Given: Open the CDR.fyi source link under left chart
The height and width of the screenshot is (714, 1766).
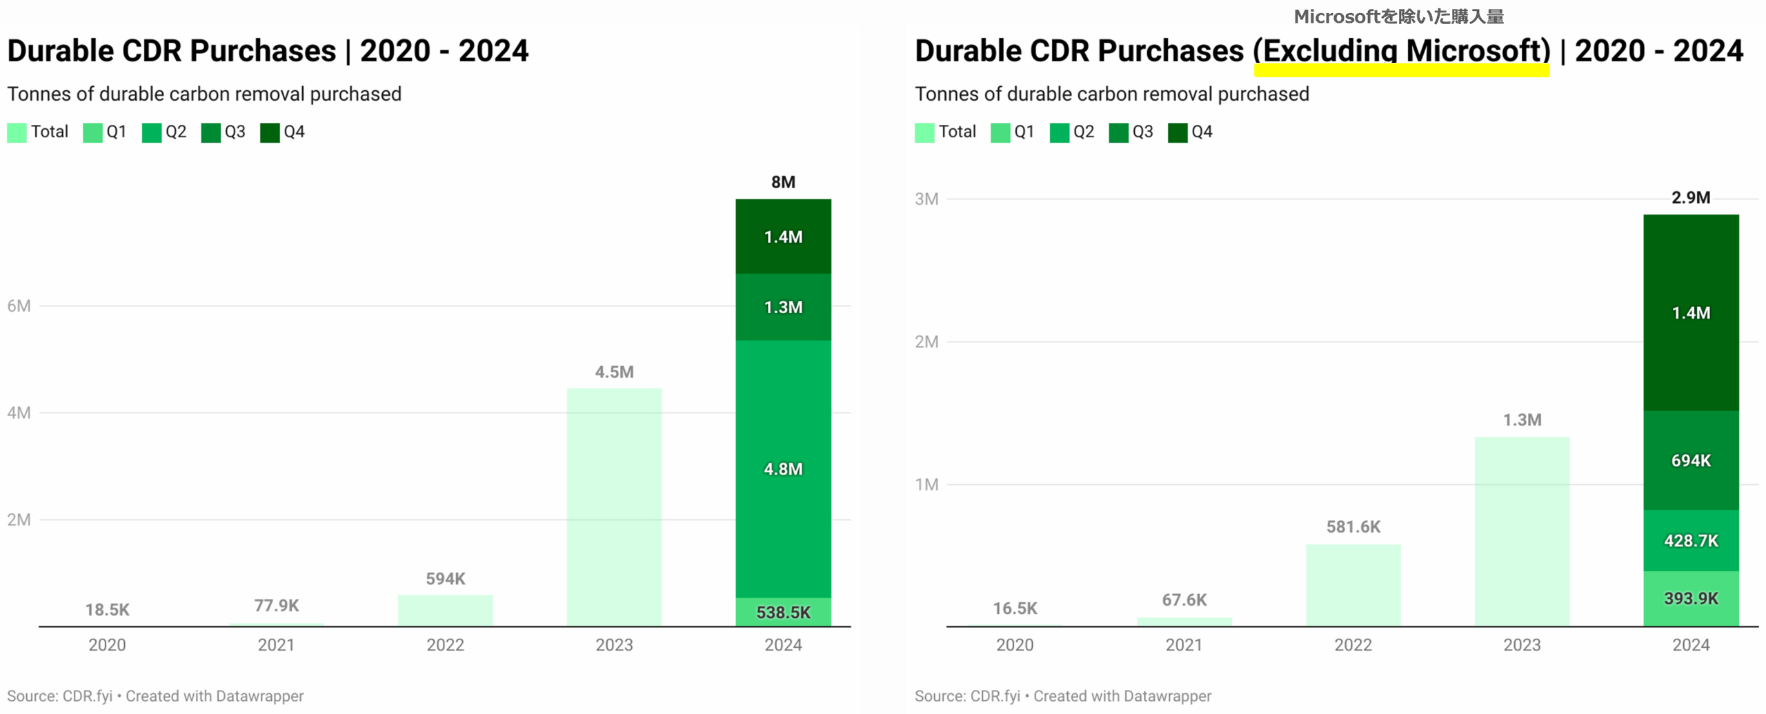Looking at the screenshot, I should 87,696.
